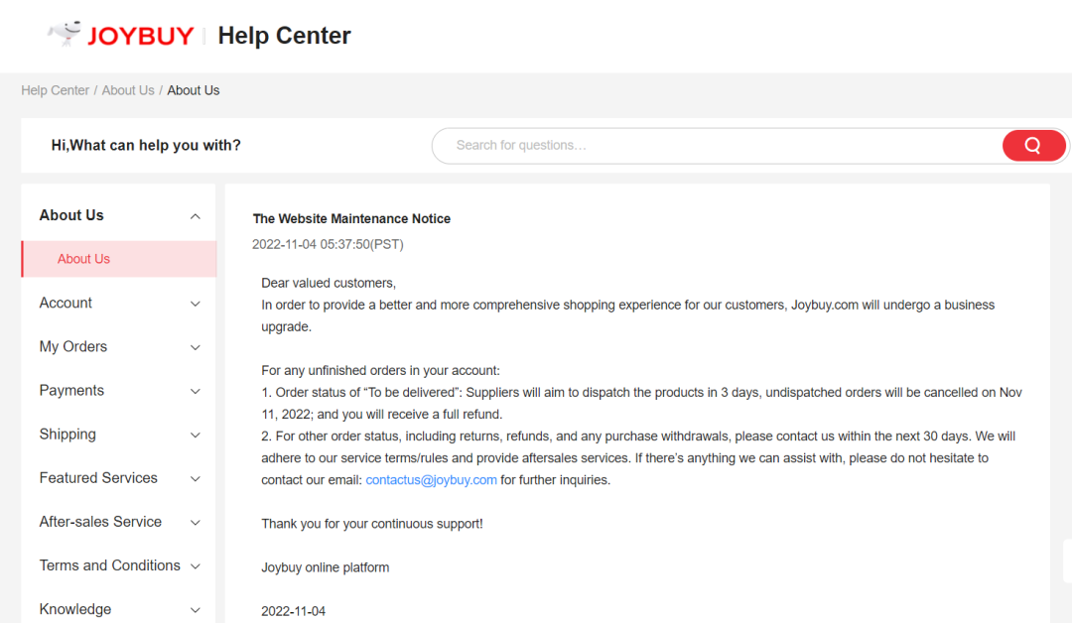1072x623 pixels.
Task: Click the red search magnifier button
Action: [x=1033, y=146]
